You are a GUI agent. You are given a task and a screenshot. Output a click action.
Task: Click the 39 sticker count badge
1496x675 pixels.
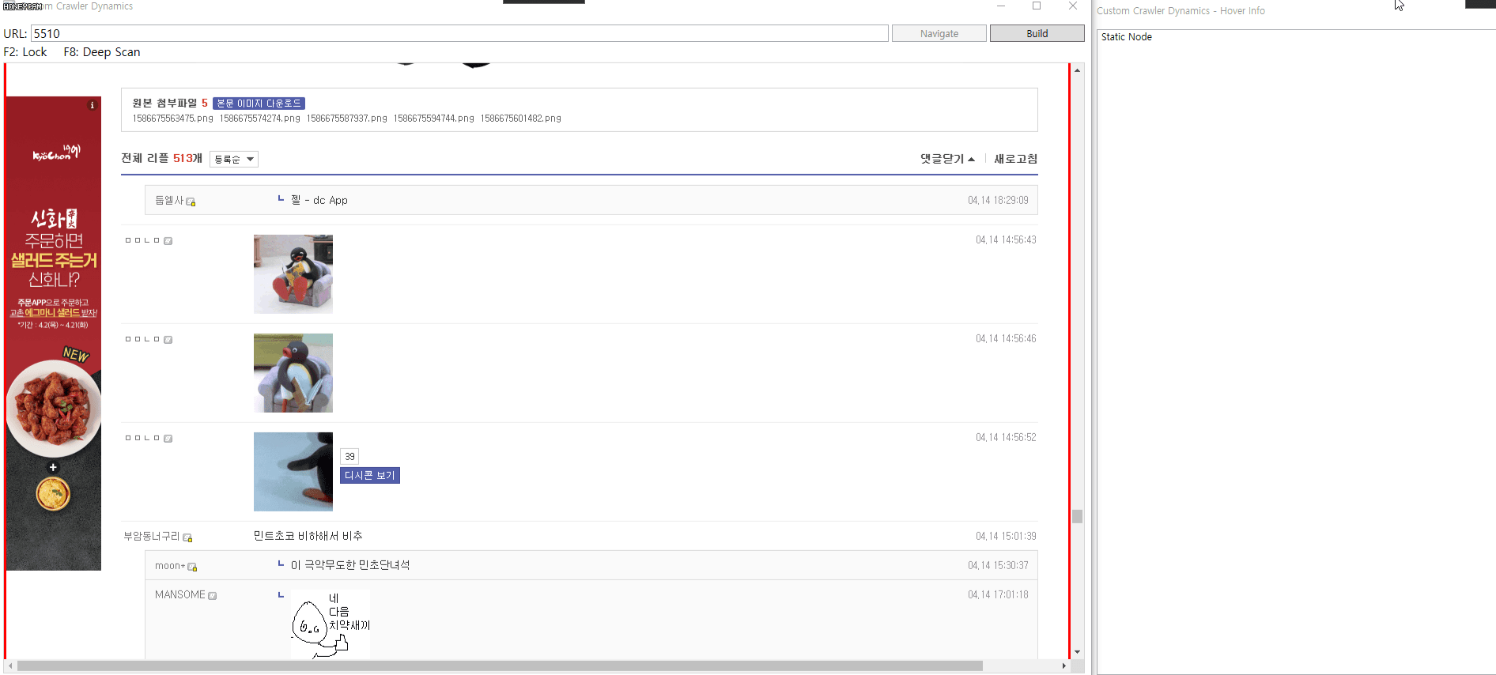(x=349, y=457)
